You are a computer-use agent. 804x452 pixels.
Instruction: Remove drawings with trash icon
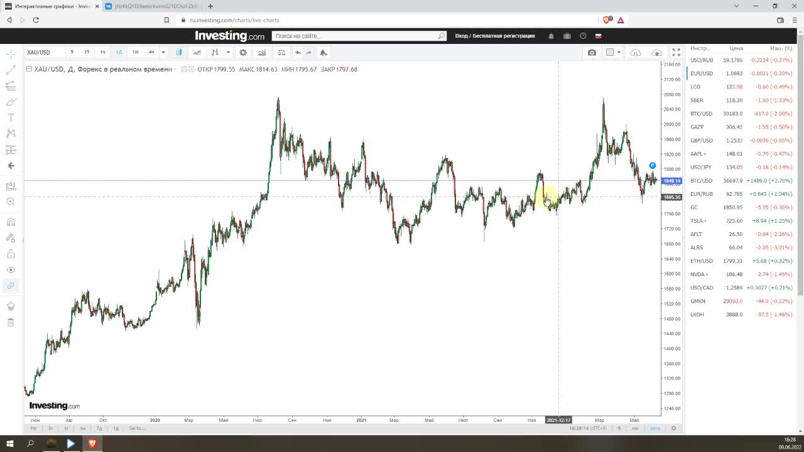point(11,322)
